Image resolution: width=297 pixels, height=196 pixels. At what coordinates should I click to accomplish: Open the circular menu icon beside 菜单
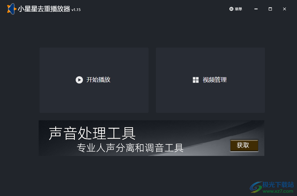[x=231, y=9]
